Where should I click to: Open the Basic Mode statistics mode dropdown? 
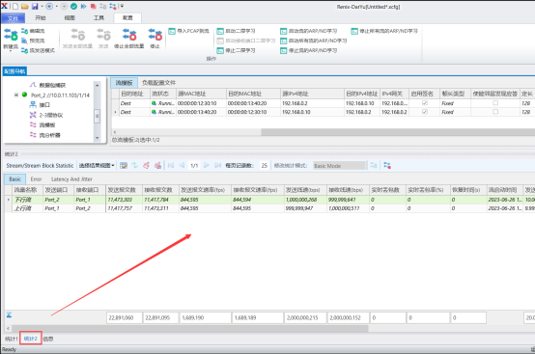point(340,166)
